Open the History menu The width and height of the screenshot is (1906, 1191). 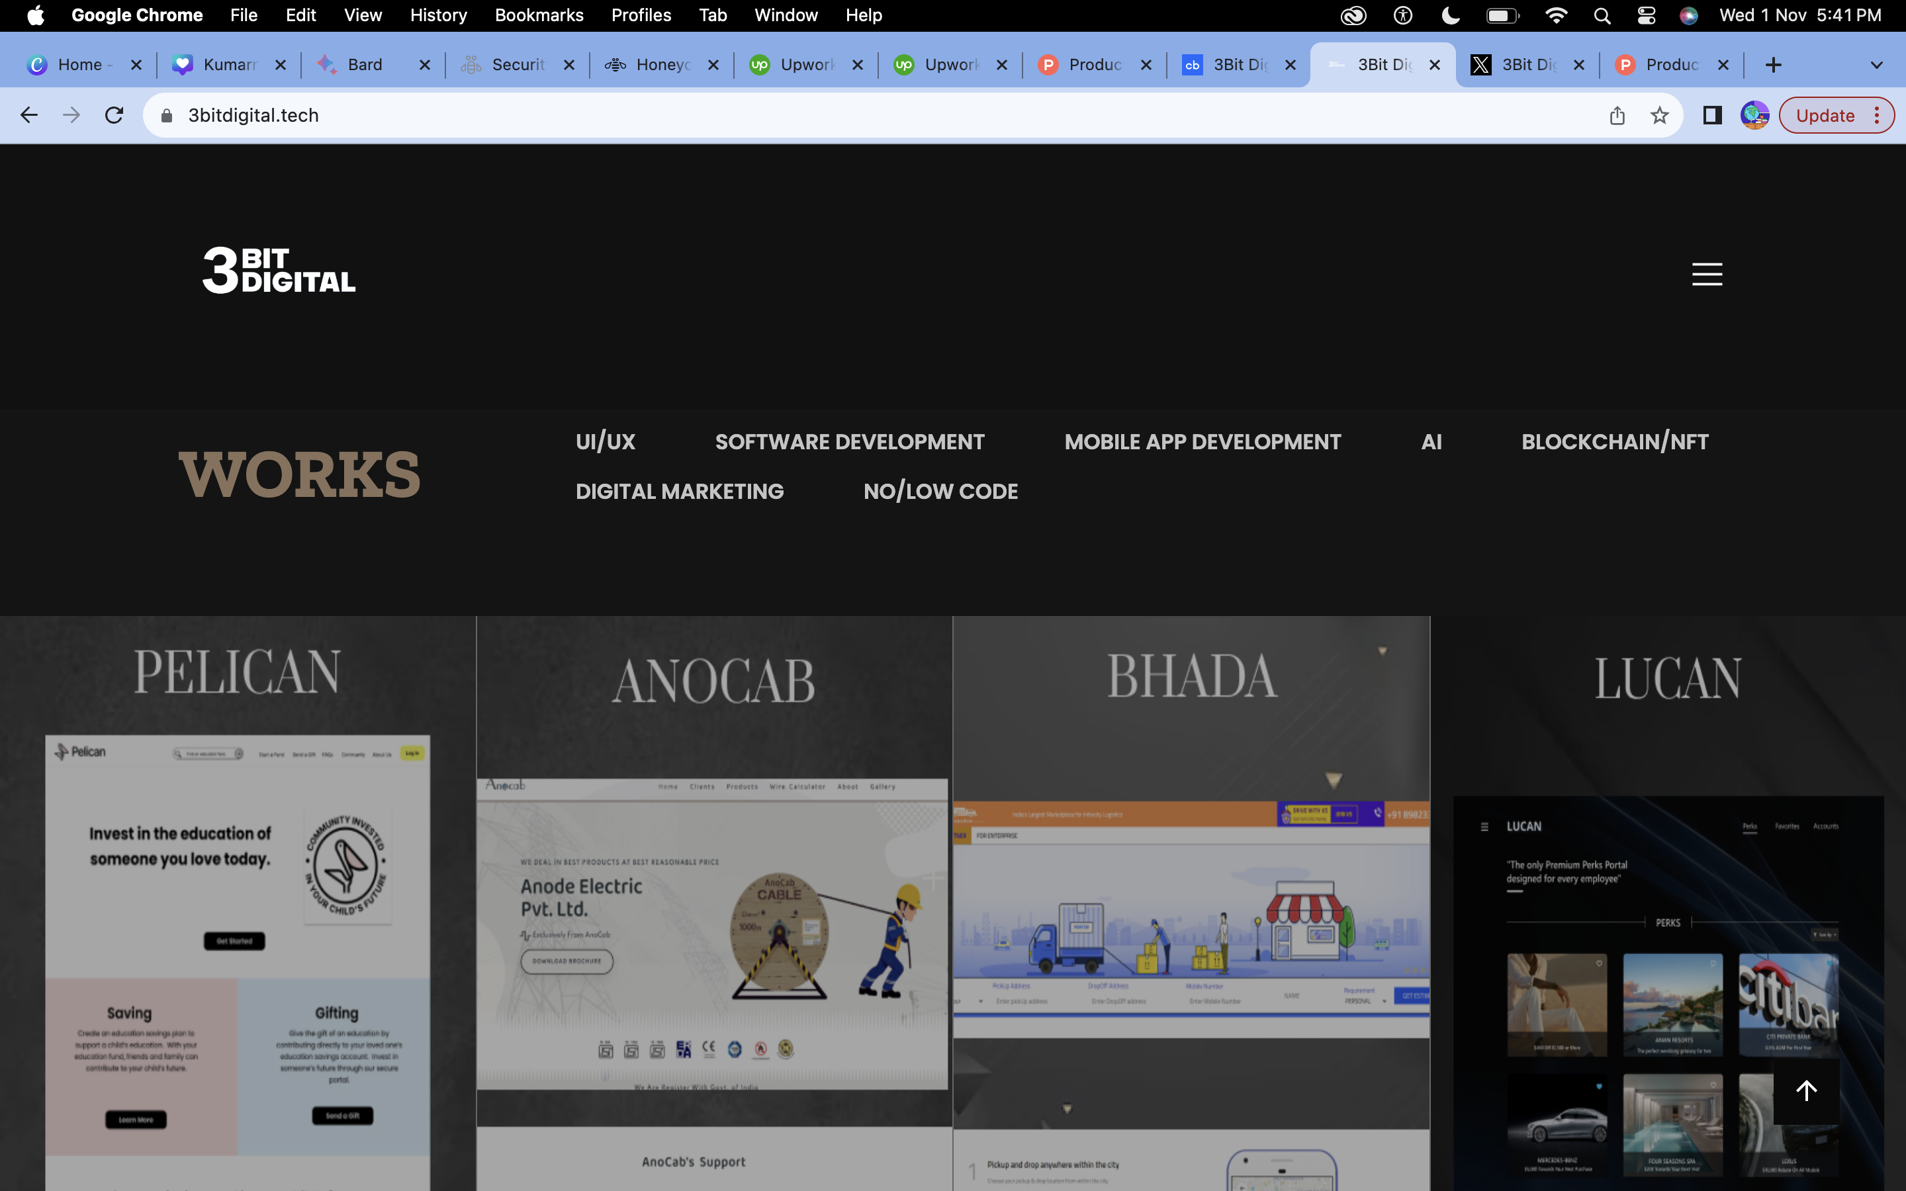439,15
